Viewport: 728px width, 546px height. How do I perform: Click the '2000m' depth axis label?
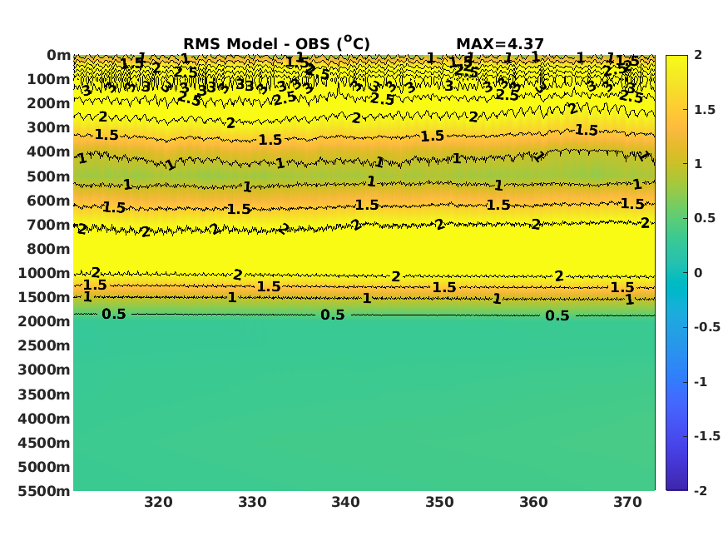[44, 322]
